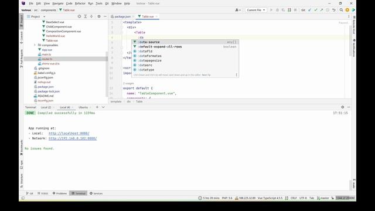Click the collapse all icon in Project panel
The width and height of the screenshot is (375, 211).
[x=91, y=16]
